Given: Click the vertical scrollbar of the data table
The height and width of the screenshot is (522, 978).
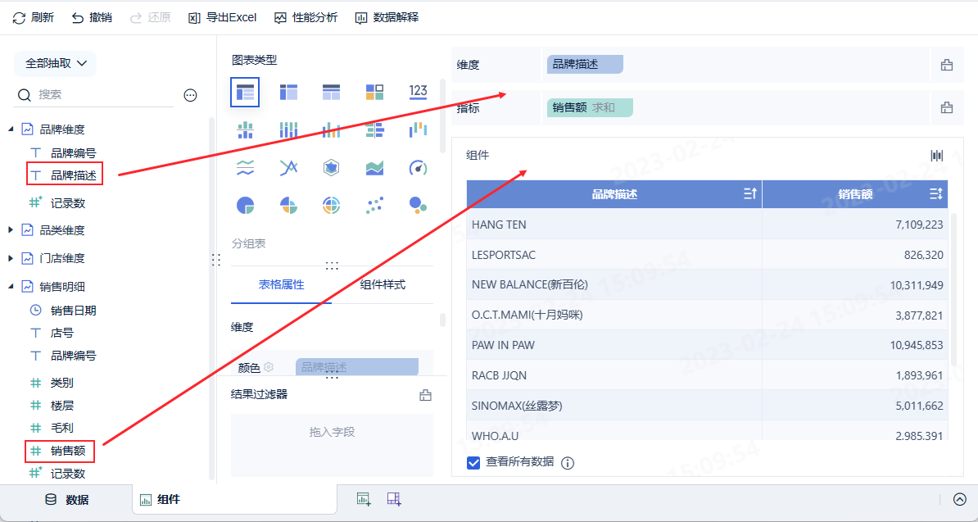Looking at the screenshot, I should (953, 288).
